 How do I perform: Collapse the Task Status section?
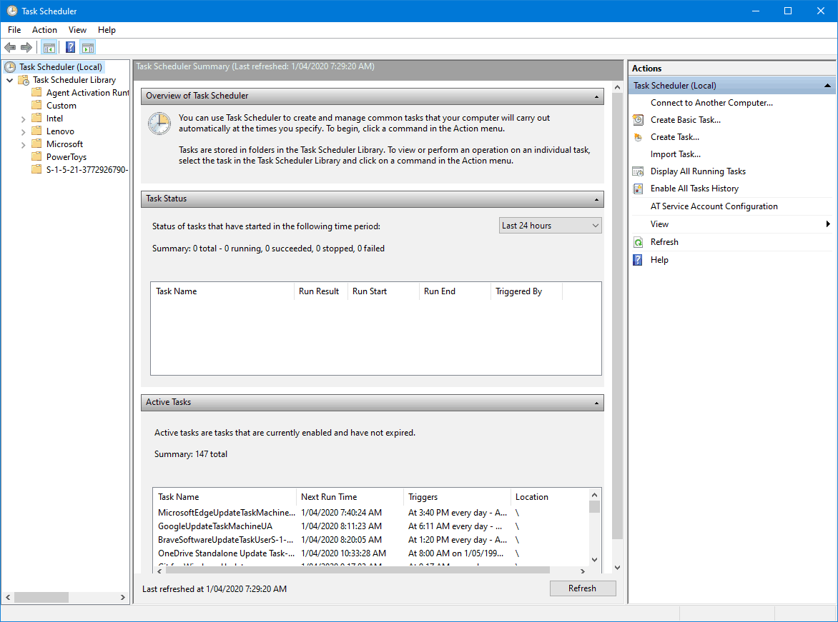[x=595, y=199]
